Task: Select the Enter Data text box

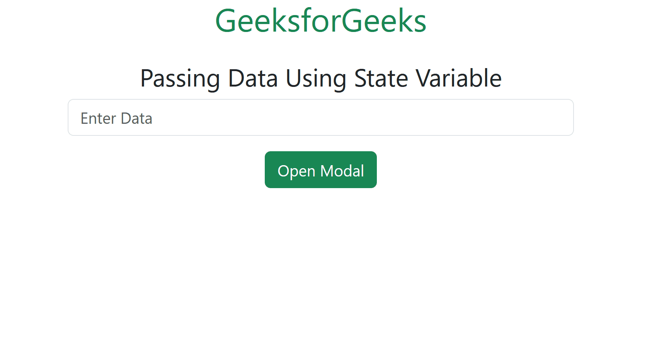Action: click(263, 117)
